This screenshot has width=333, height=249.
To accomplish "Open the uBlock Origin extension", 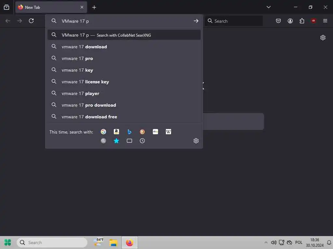I will [x=313, y=21].
